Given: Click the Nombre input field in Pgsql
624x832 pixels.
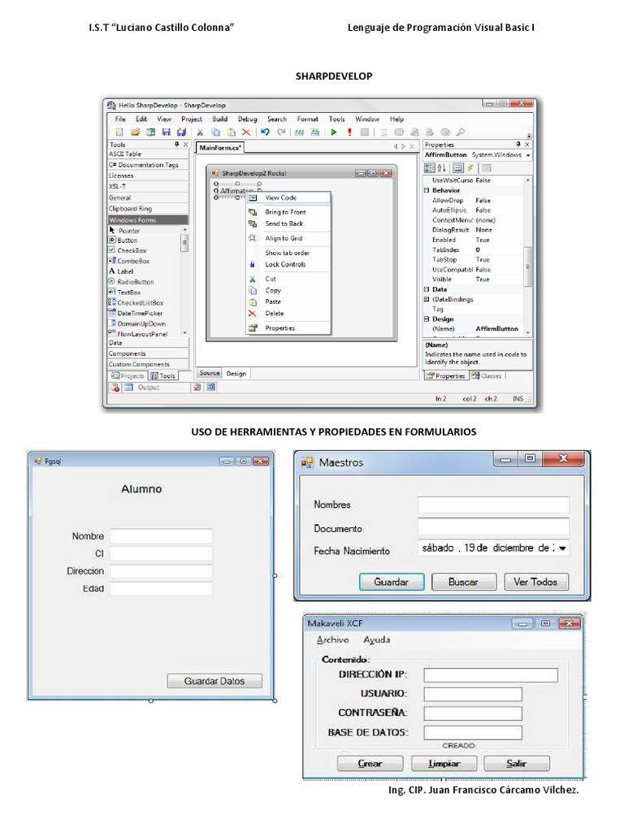Looking at the screenshot, I should tap(162, 536).
